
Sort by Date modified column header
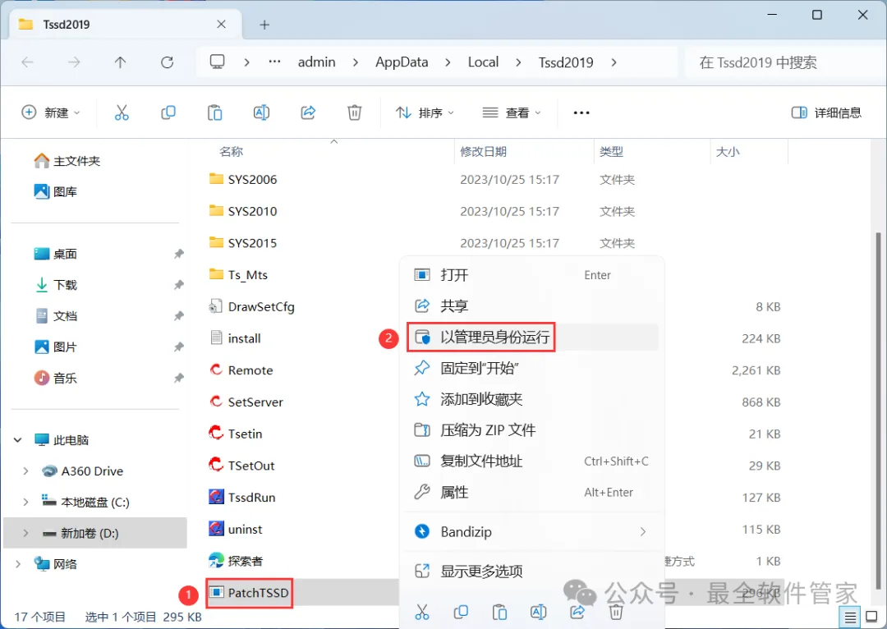pos(483,152)
